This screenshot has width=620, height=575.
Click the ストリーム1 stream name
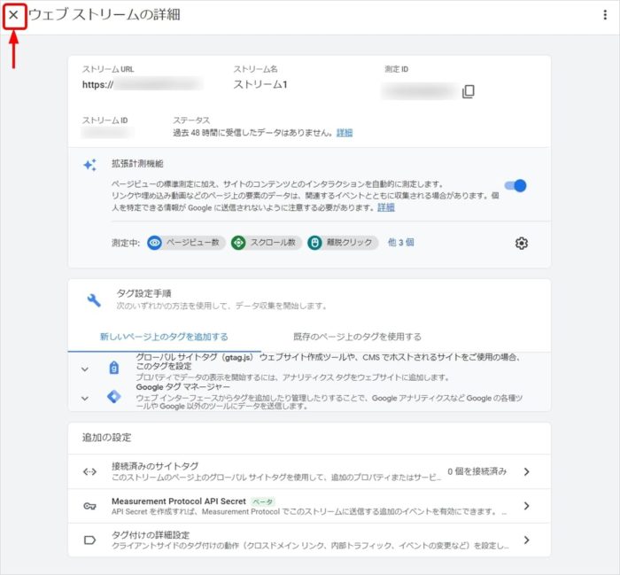(x=260, y=84)
